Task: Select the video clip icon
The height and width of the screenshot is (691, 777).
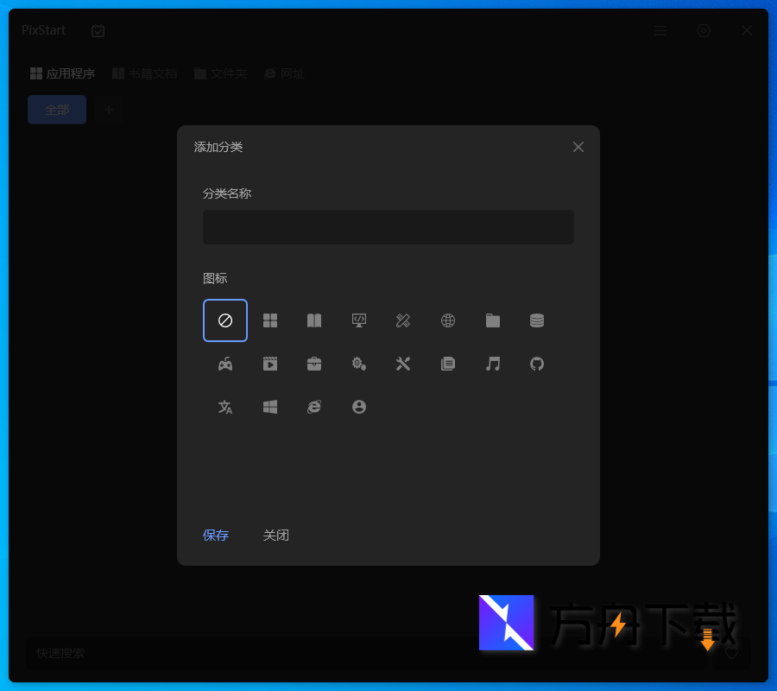Action: pos(269,364)
